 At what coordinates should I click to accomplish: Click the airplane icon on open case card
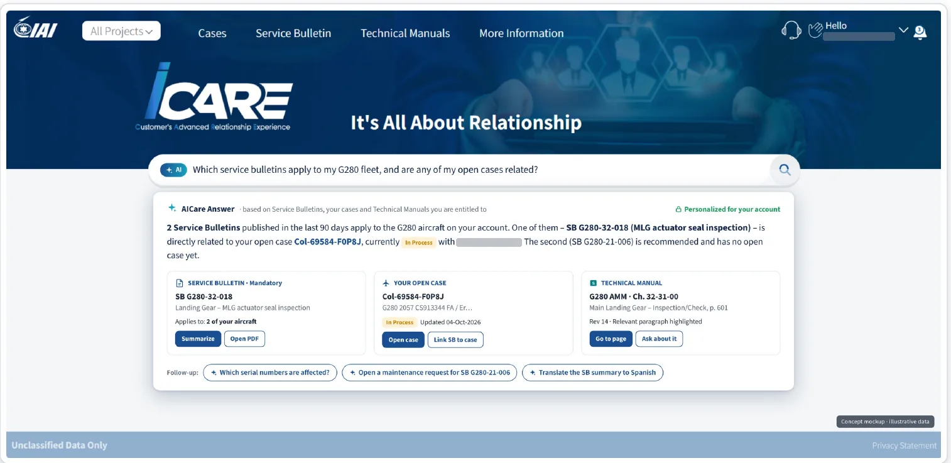386,283
